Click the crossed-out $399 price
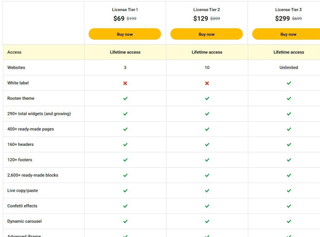This screenshot has width=320, height=237. click(x=216, y=19)
